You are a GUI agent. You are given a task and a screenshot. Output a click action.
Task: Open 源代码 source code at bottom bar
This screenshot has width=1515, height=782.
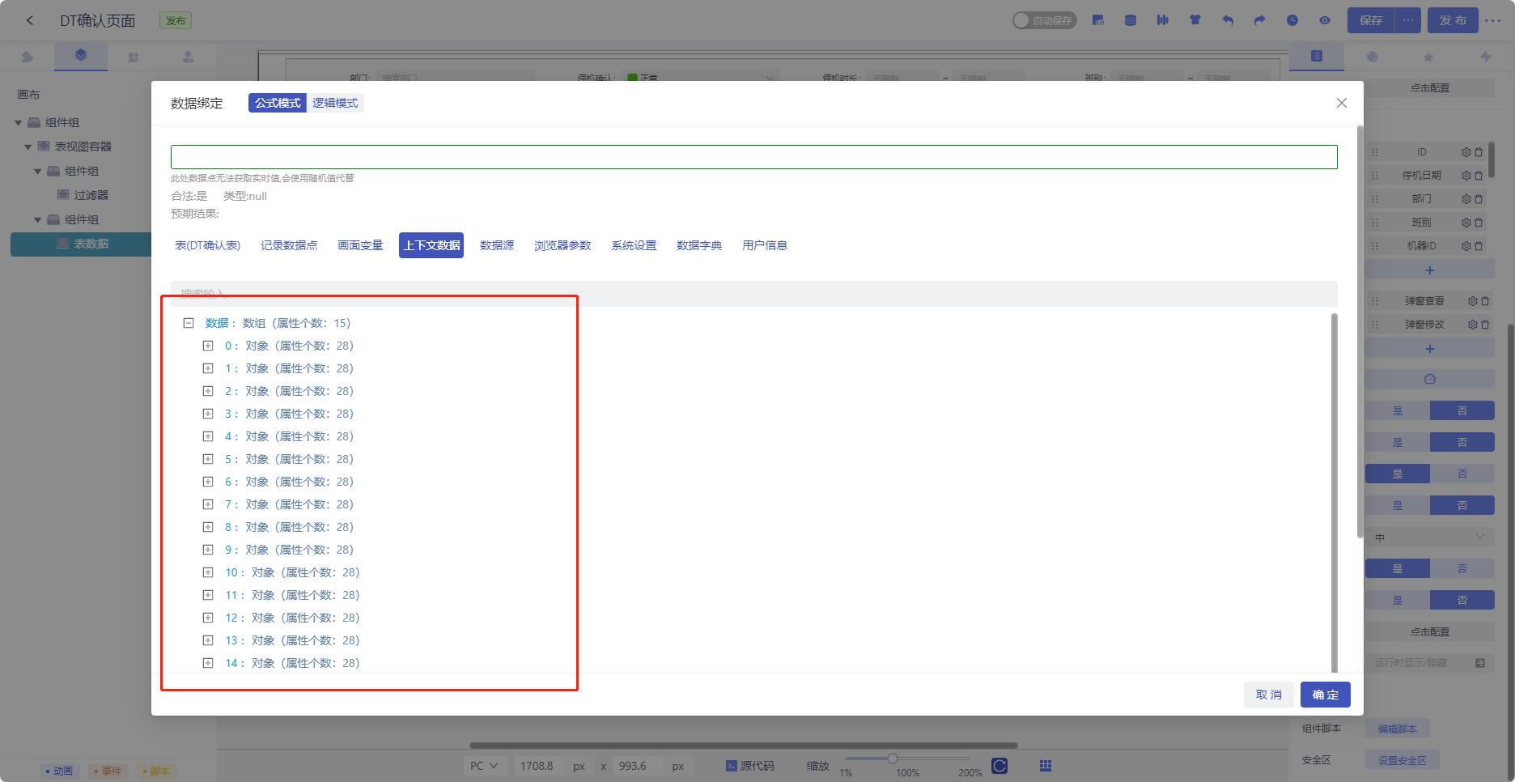(x=750, y=766)
